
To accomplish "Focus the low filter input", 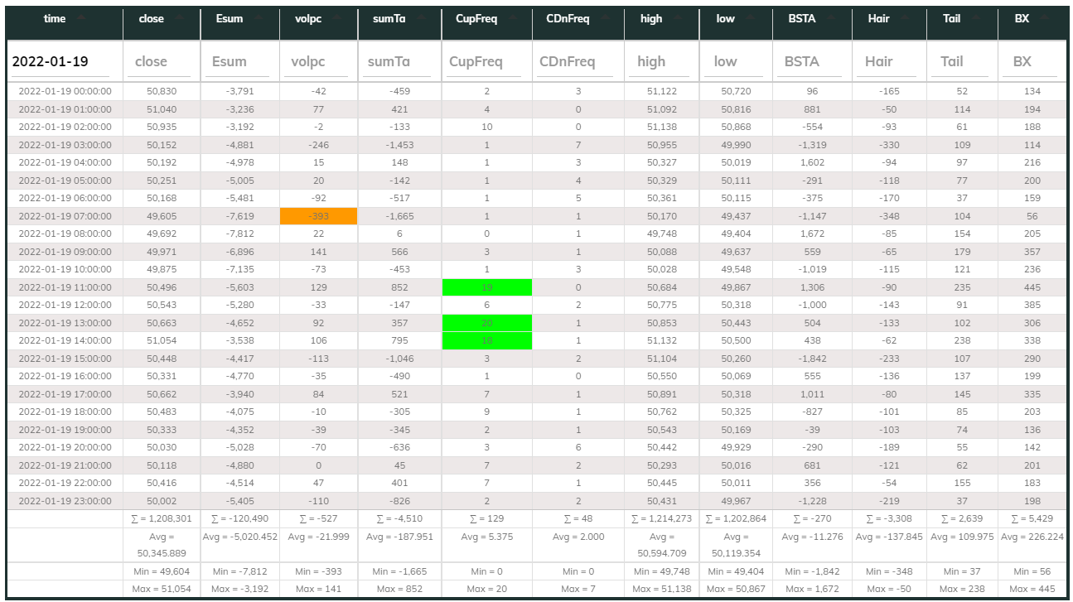I will [x=737, y=62].
